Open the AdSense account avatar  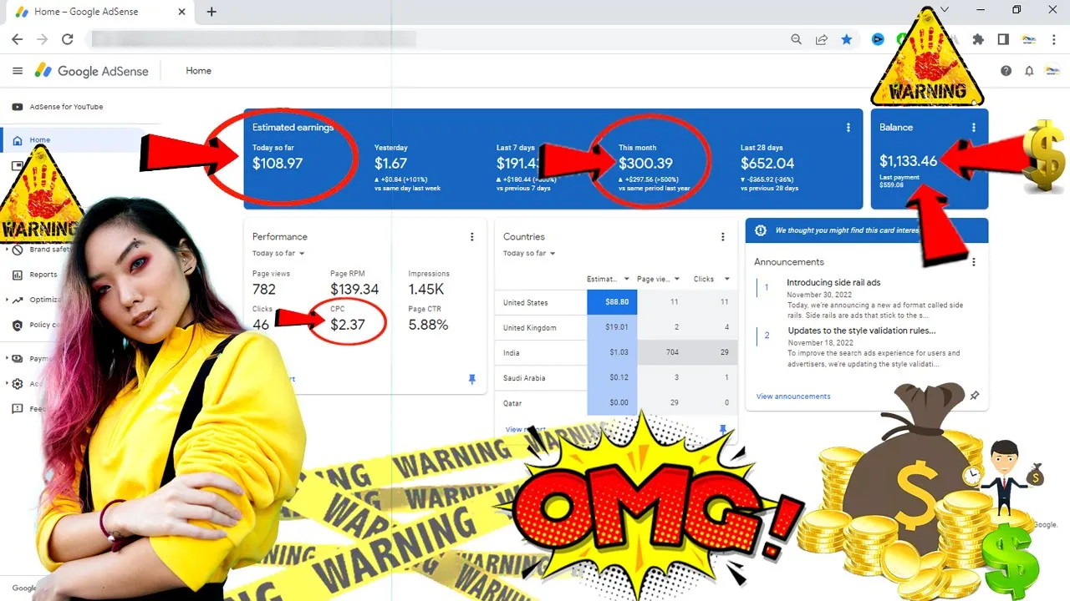pos(1052,71)
